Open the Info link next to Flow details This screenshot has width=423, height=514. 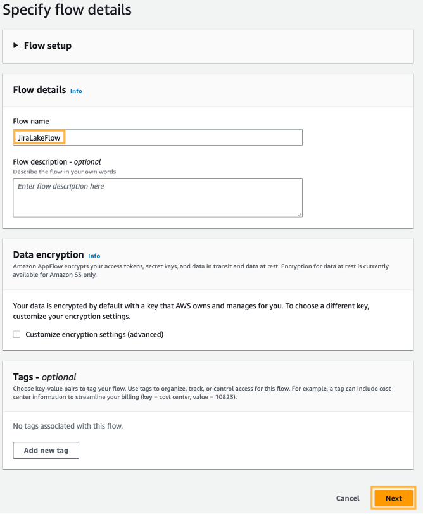pos(76,91)
